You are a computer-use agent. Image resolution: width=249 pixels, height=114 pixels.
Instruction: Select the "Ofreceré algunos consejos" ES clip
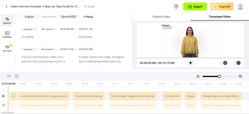click(x=221, y=96)
